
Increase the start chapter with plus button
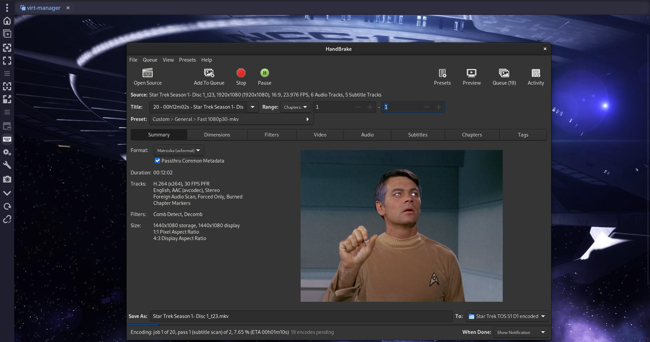coord(370,107)
